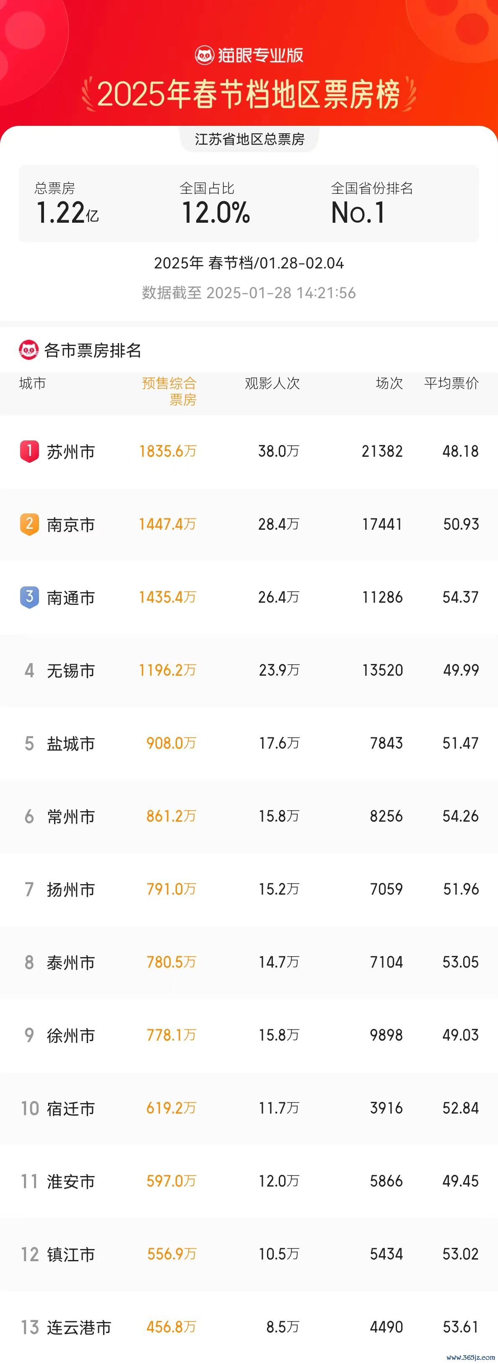The height and width of the screenshot is (1364, 498).
Task: Click the 城市 column header
Action: click(32, 383)
